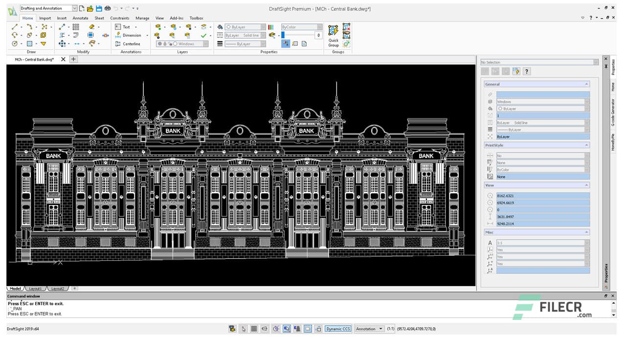Toggle Grid display in status bar
Viewport: 626px width, 339px height.
254,329
